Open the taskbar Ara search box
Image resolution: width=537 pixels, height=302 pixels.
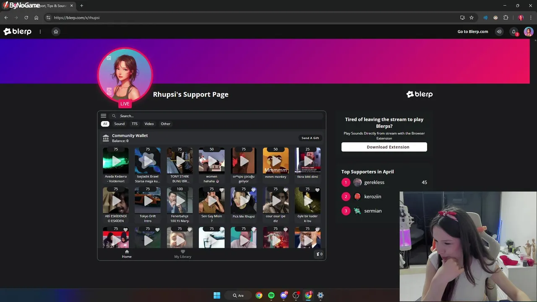coord(238,295)
